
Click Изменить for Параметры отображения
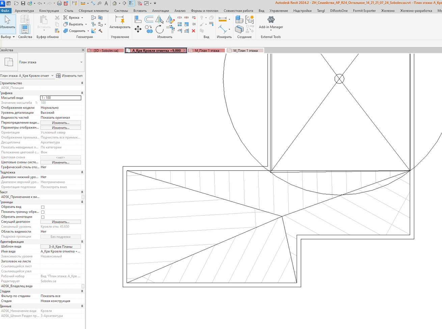pyautogui.click(x=61, y=128)
